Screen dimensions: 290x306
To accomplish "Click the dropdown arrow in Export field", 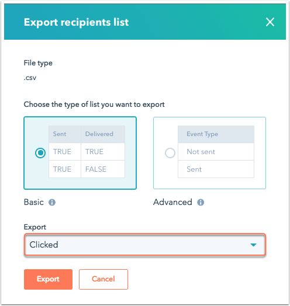I will coord(253,245).
